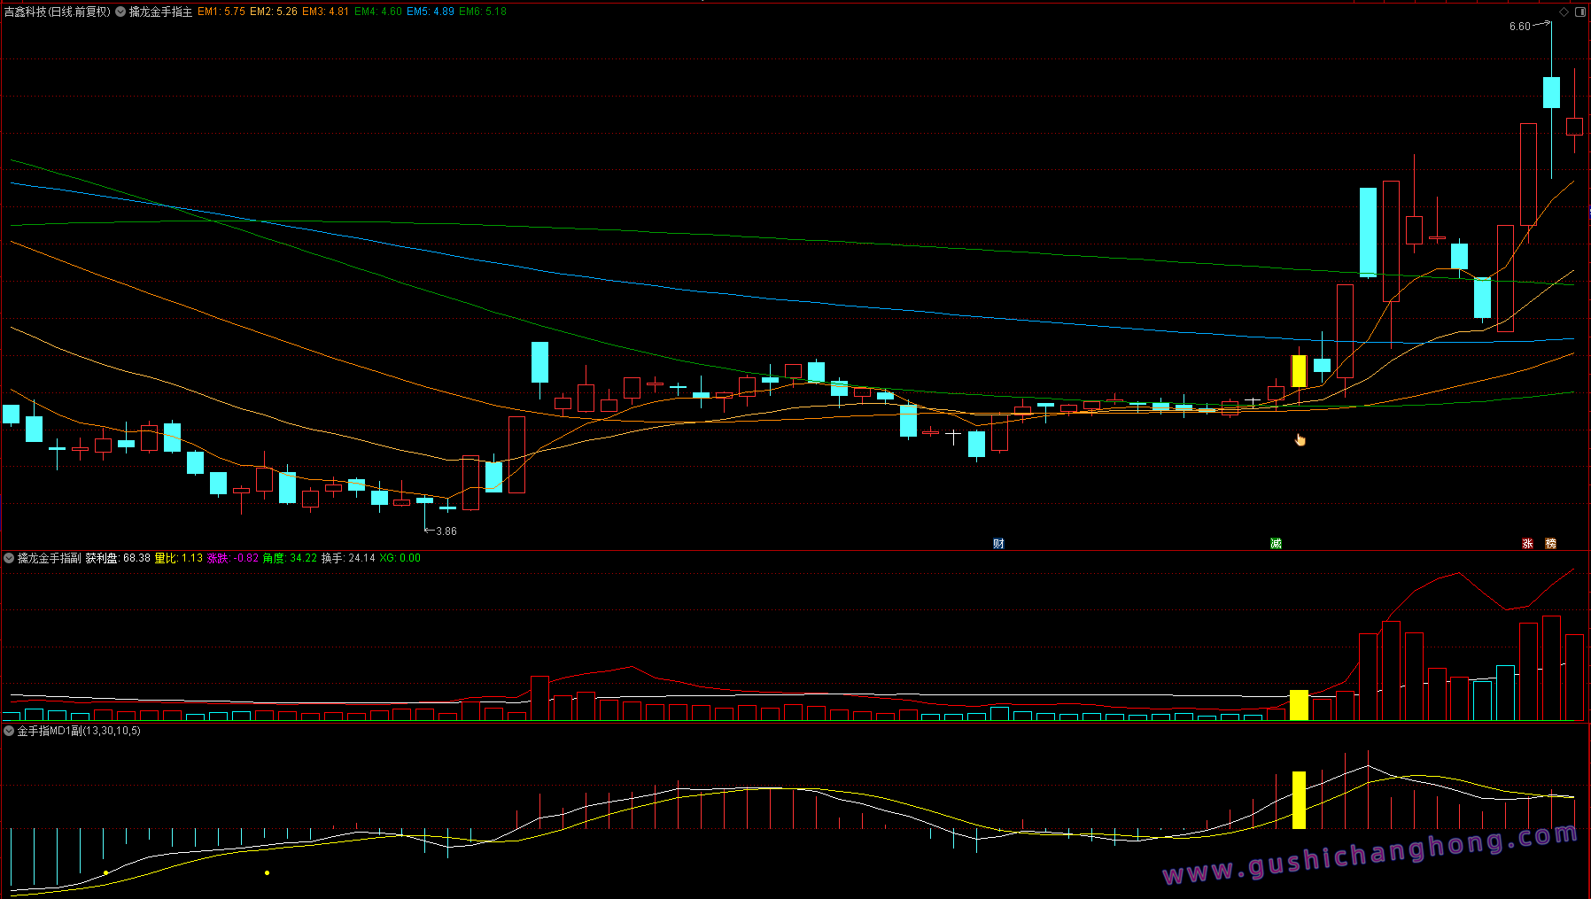Image resolution: width=1591 pixels, height=899 pixels.
Task: Click the EM6: 5.18 value label
Action: pos(483,12)
